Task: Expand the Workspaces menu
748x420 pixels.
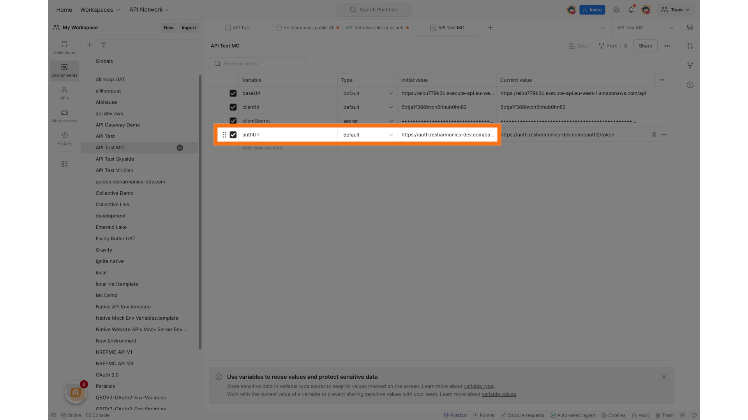Action: click(x=100, y=10)
